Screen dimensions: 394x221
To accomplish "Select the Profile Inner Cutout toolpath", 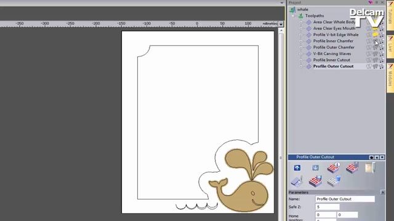I will pyautogui.click(x=331, y=60).
